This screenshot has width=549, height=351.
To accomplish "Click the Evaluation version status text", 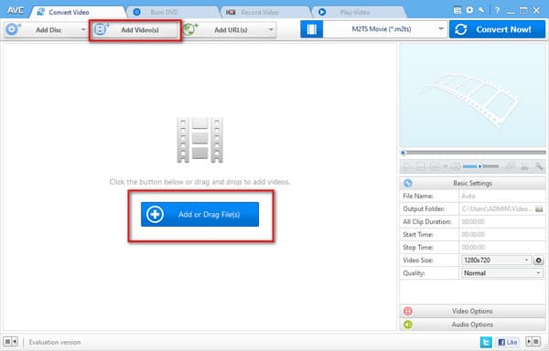I will 55,342.
